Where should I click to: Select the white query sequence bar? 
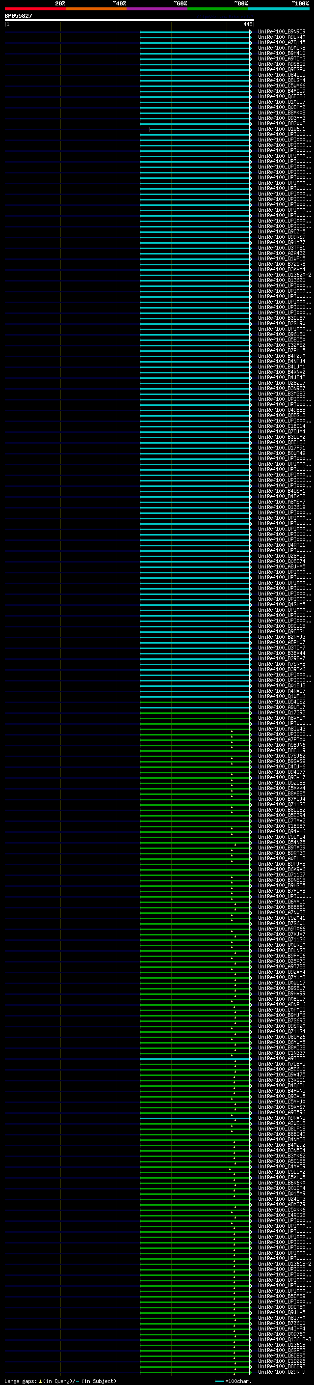tap(130, 20)
